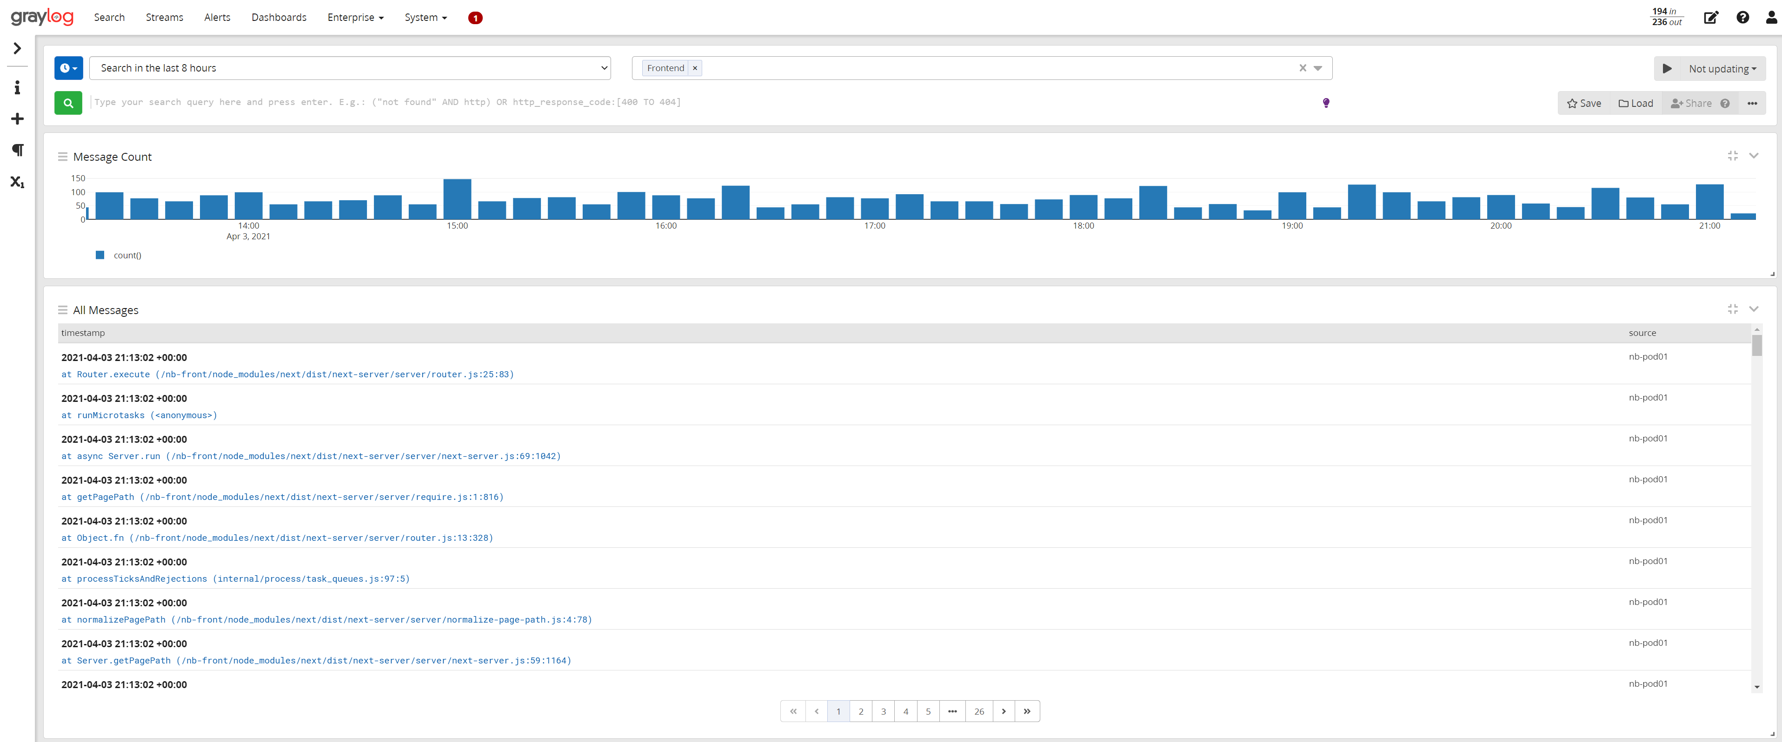This screenshot has height=742, width=1782.
Task: Open the scratchpad edit icon
Action: coord(1711,17)
